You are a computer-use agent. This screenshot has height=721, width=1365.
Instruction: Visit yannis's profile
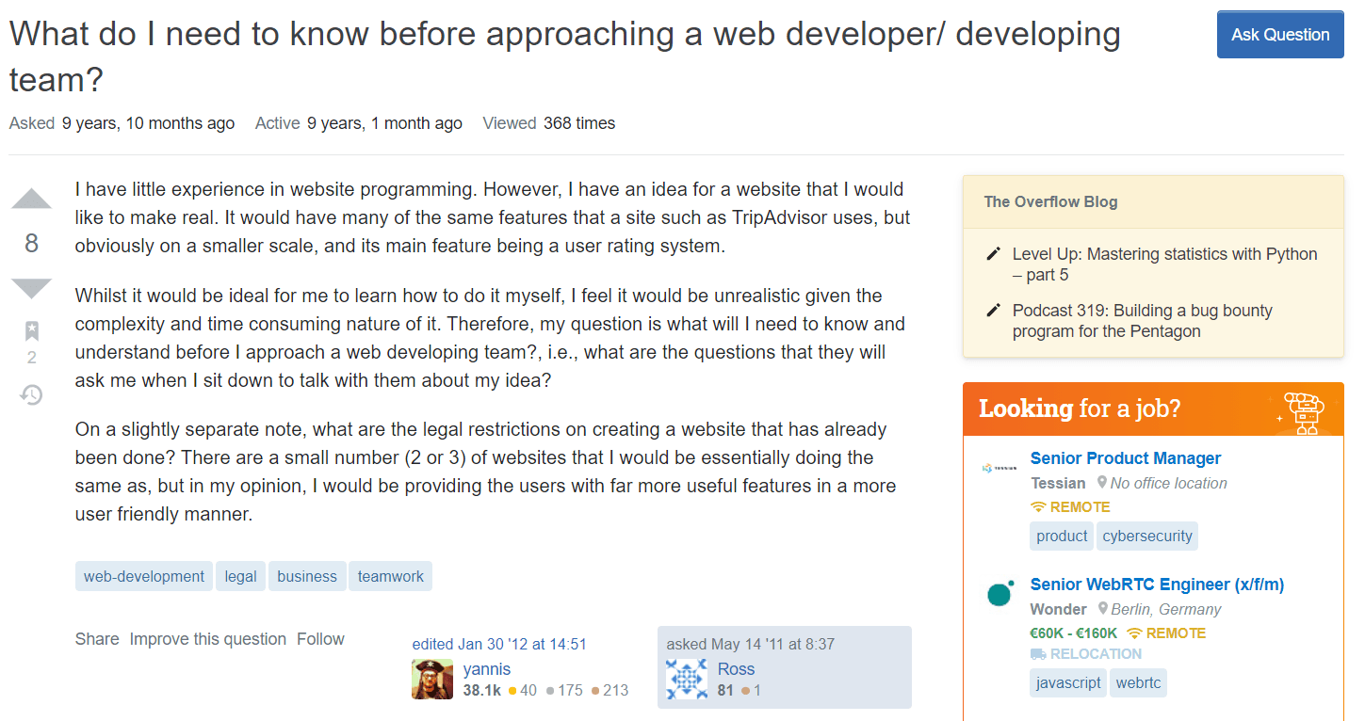(x=486, y=668)
